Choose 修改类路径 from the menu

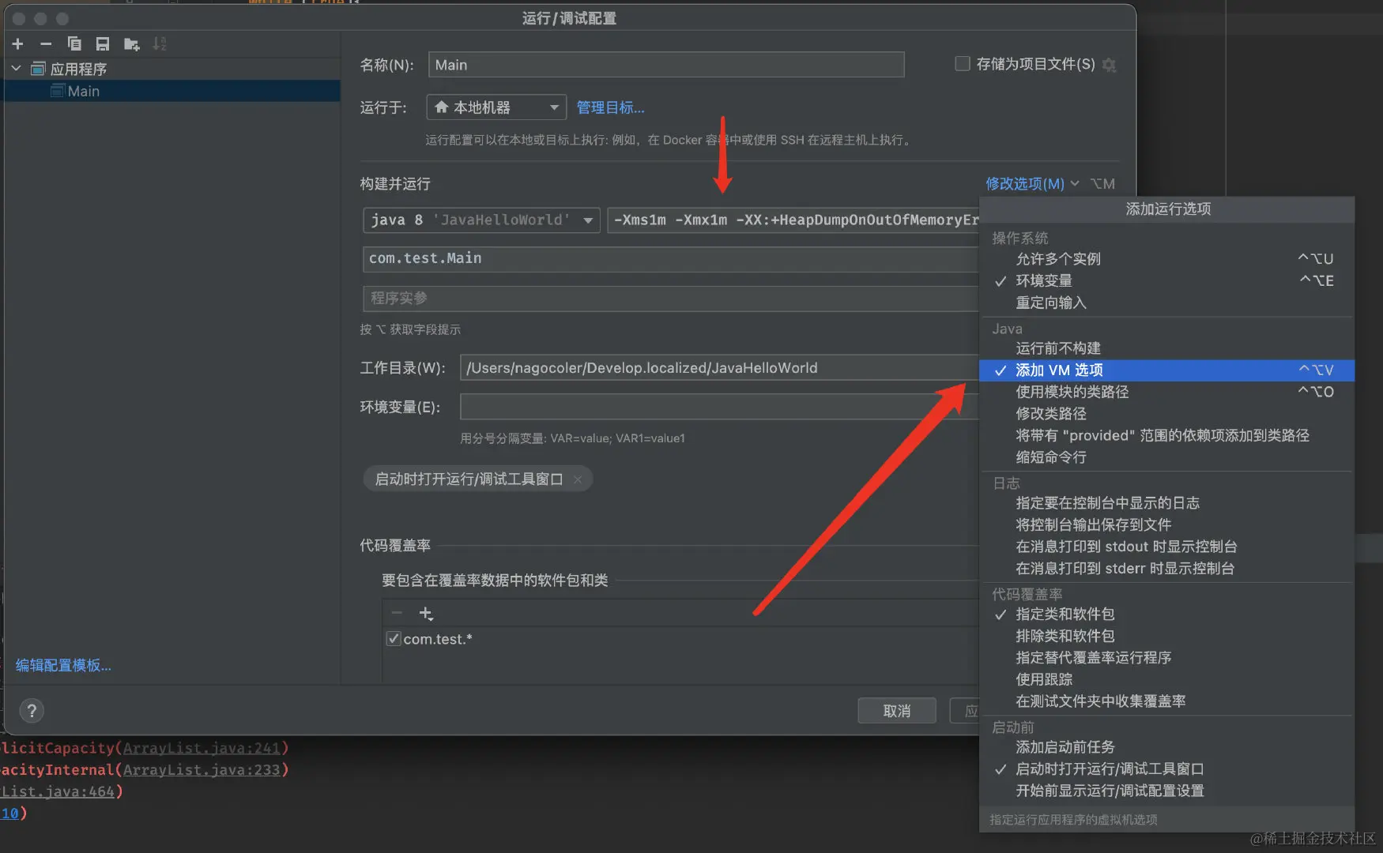pos(1166,414)
